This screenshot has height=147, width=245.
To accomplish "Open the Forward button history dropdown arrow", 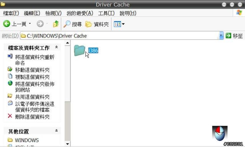I will 47,24.
